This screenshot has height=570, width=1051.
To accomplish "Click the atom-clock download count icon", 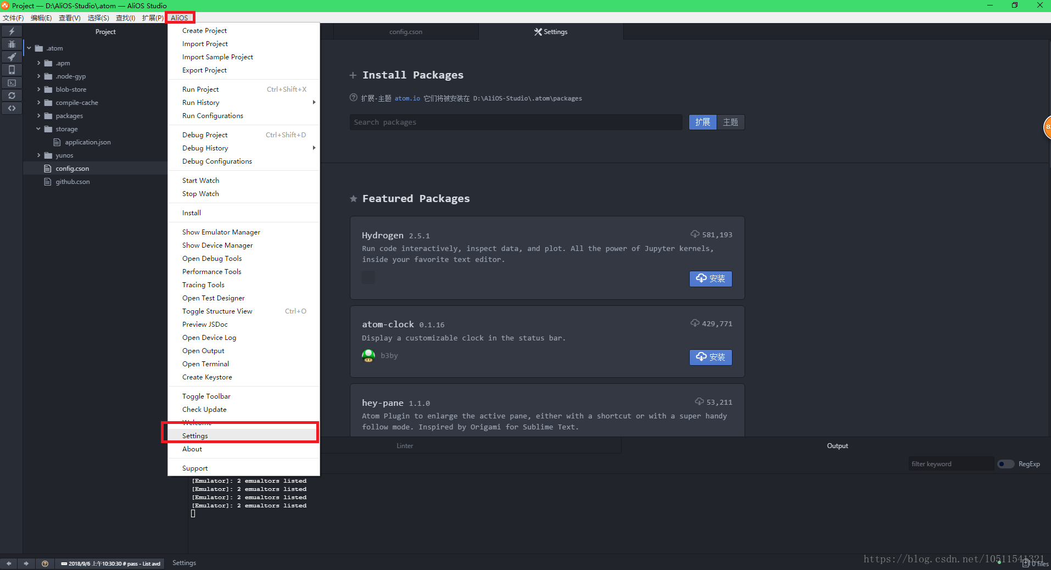I will (695, 323).
